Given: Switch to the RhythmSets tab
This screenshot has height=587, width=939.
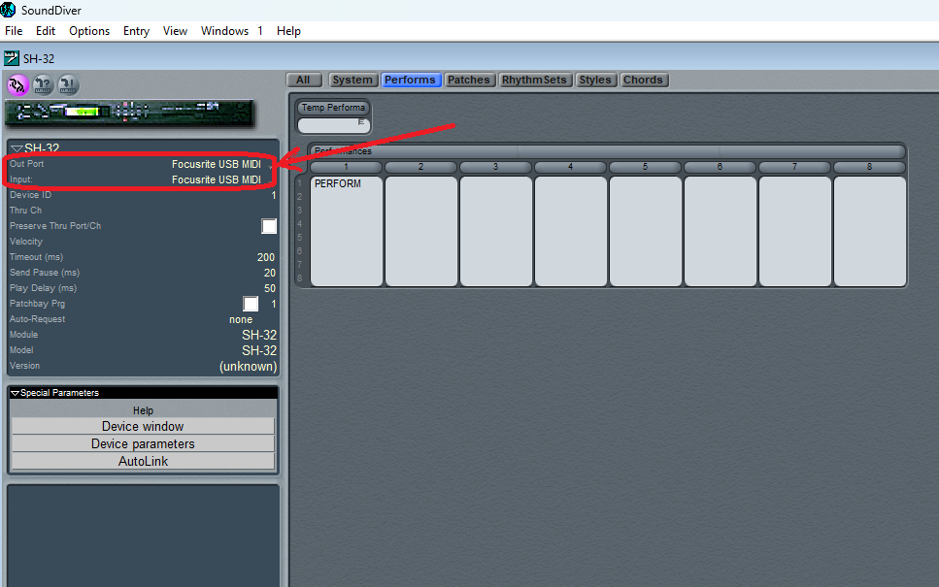Looking at the screenshot, I should tap(534, 80).
